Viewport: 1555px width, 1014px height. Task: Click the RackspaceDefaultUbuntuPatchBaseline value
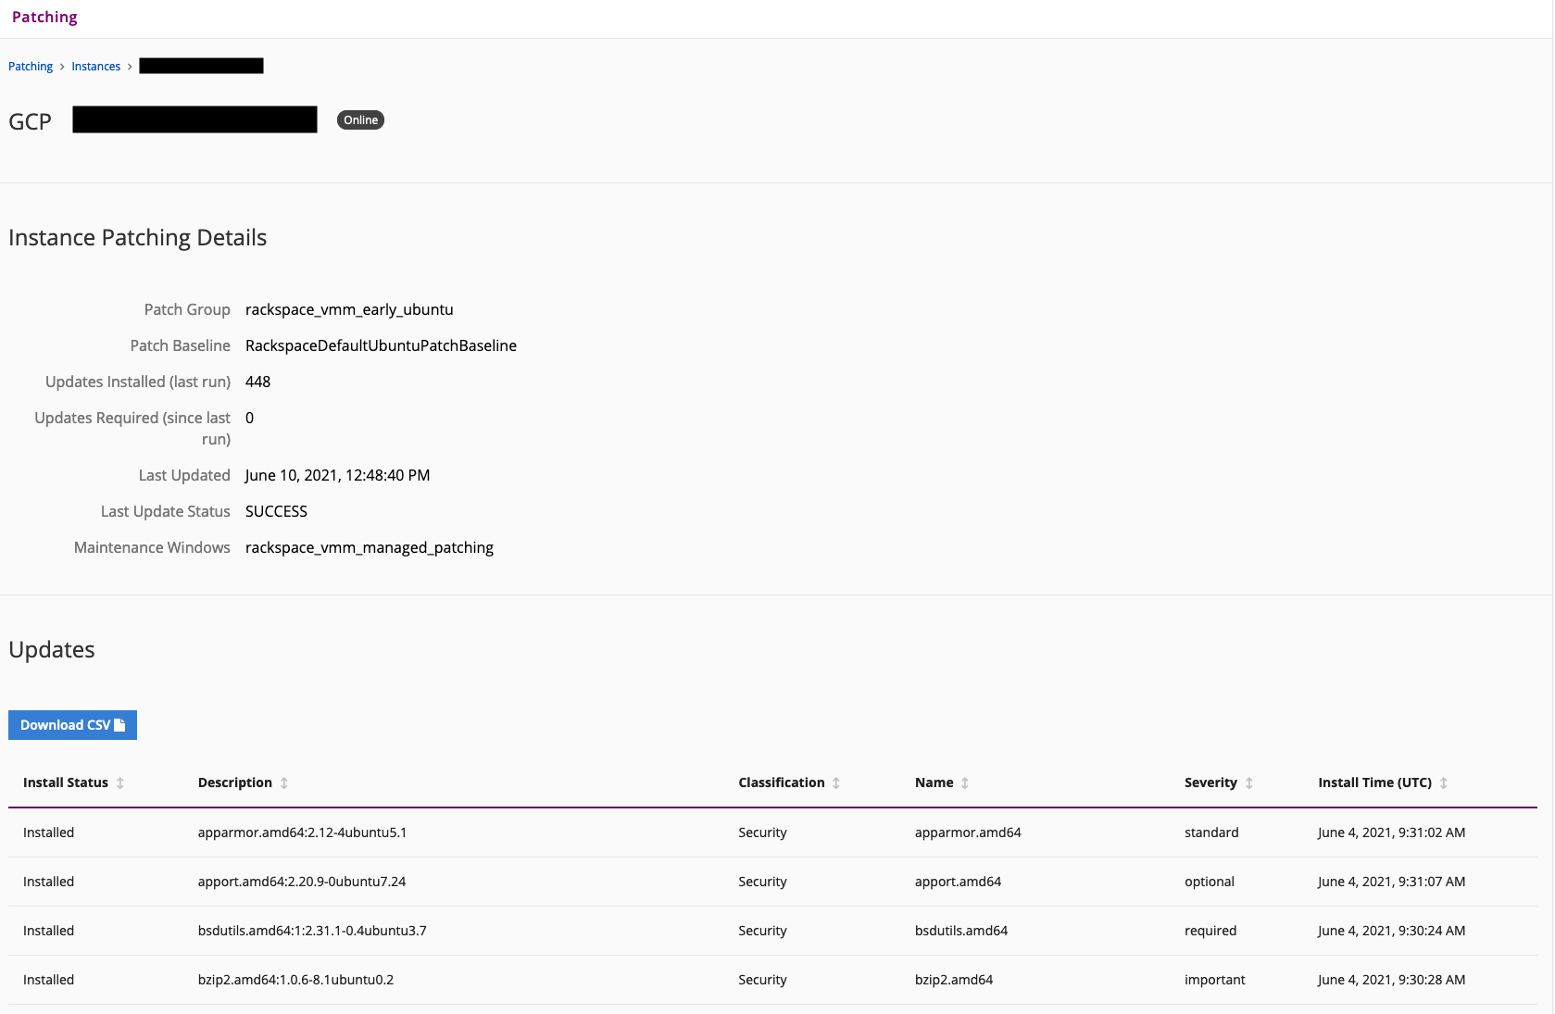381,345
